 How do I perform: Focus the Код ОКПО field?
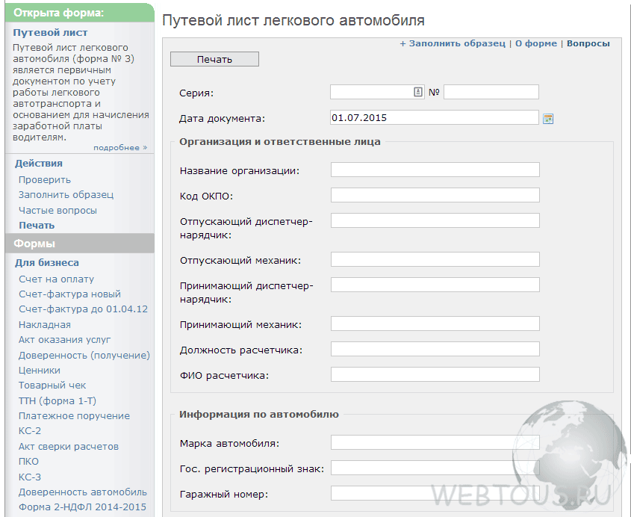[x=435, y=195]
